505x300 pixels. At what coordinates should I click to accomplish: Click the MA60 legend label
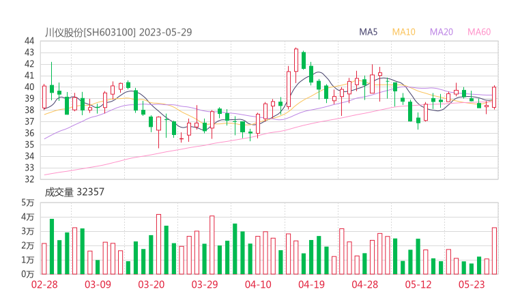click(479, 32)
